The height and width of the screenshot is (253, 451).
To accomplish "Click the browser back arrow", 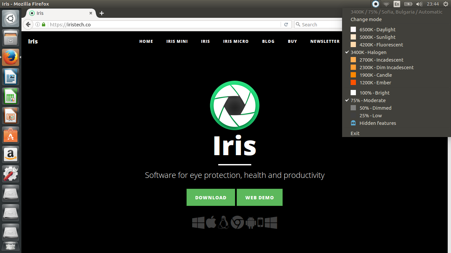I will [28, 24].
